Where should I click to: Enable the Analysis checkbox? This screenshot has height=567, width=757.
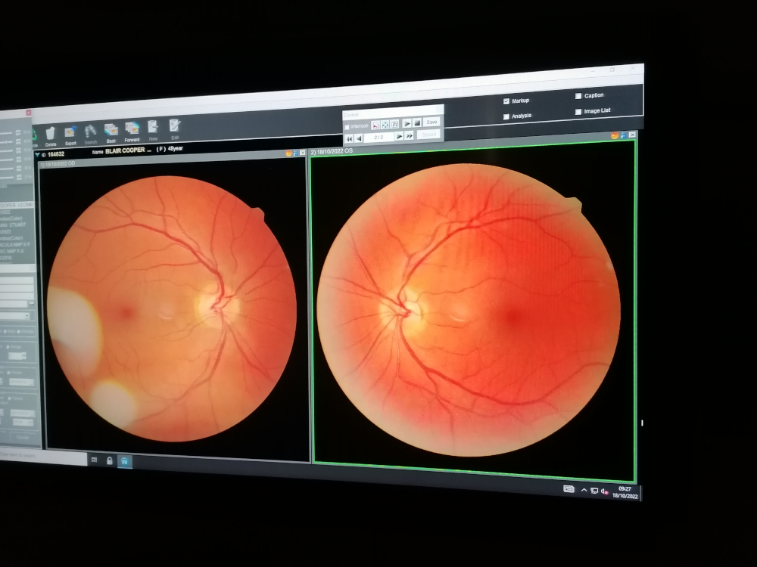coord(506,116)
